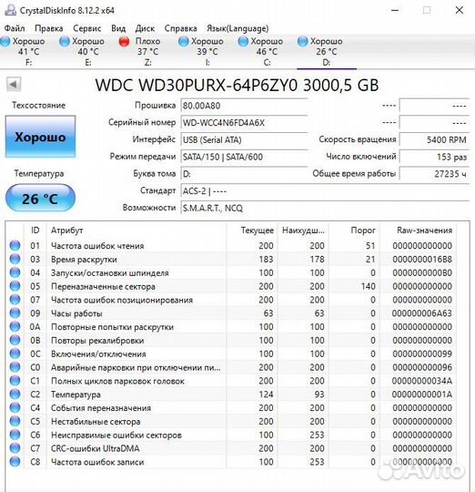Click status icon of attribute C6
The height and width of the screenshot is (492, 475).
15,435
